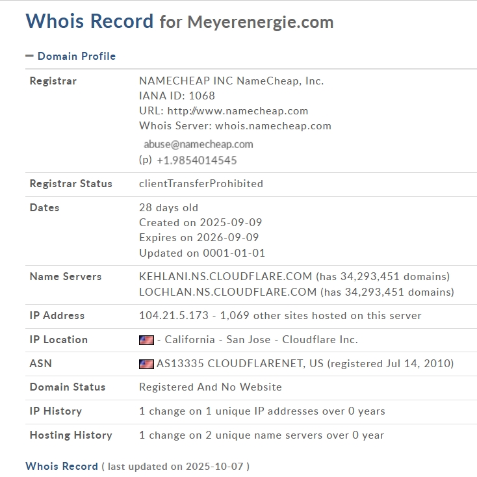The image size is (477, 477).
Task: Click the Registered And No Website status
Action: (x=210, y=387)
